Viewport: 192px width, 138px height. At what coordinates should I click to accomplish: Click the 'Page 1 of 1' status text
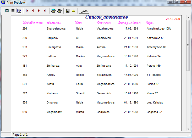coord(20,135)
